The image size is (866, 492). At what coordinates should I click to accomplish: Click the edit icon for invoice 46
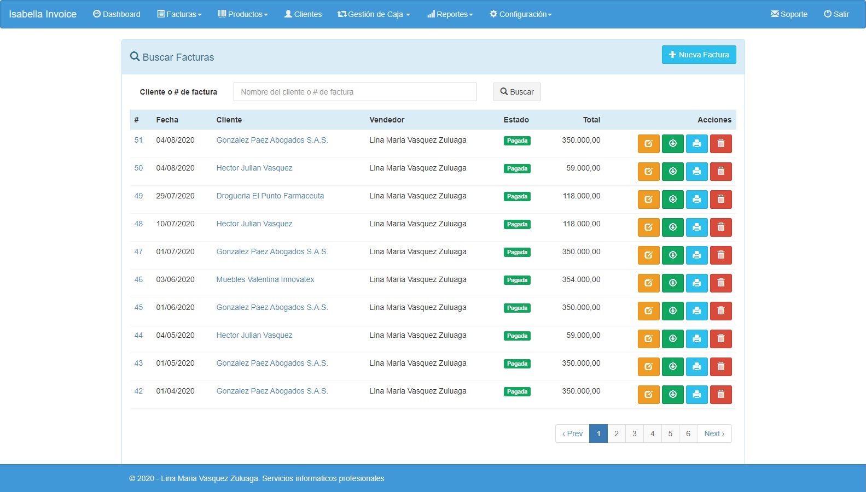click(648, 283)
